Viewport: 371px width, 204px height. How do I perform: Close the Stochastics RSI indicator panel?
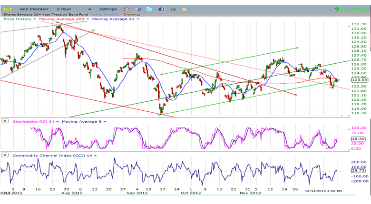[5, 121]
